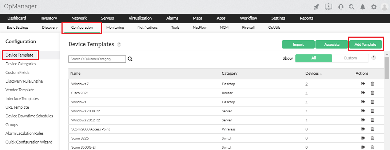Viewport: 390px width, 150px height.
Task: Switch to the Monitoring tab
Action: point(115,27)
